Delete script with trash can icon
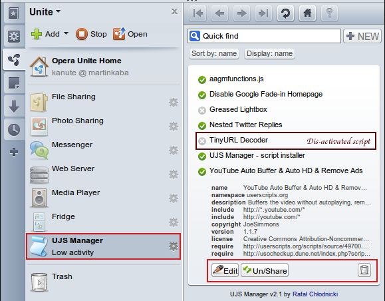The image size is (385, 301). pyautogui.click(x=364, y=270)
